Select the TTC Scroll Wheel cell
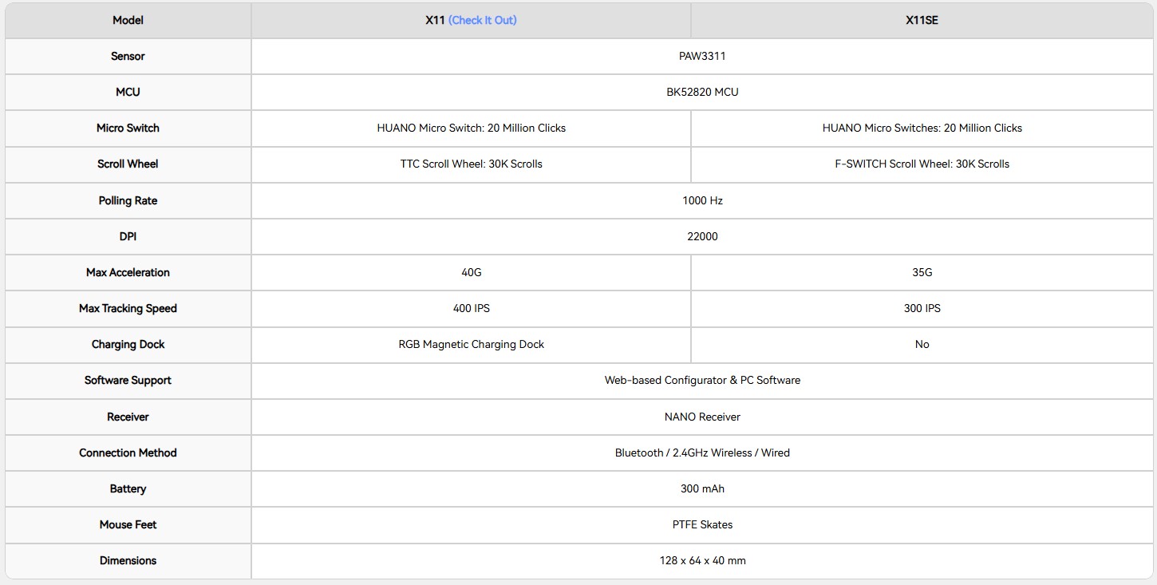1157x585 pixels. pos(471,164)
